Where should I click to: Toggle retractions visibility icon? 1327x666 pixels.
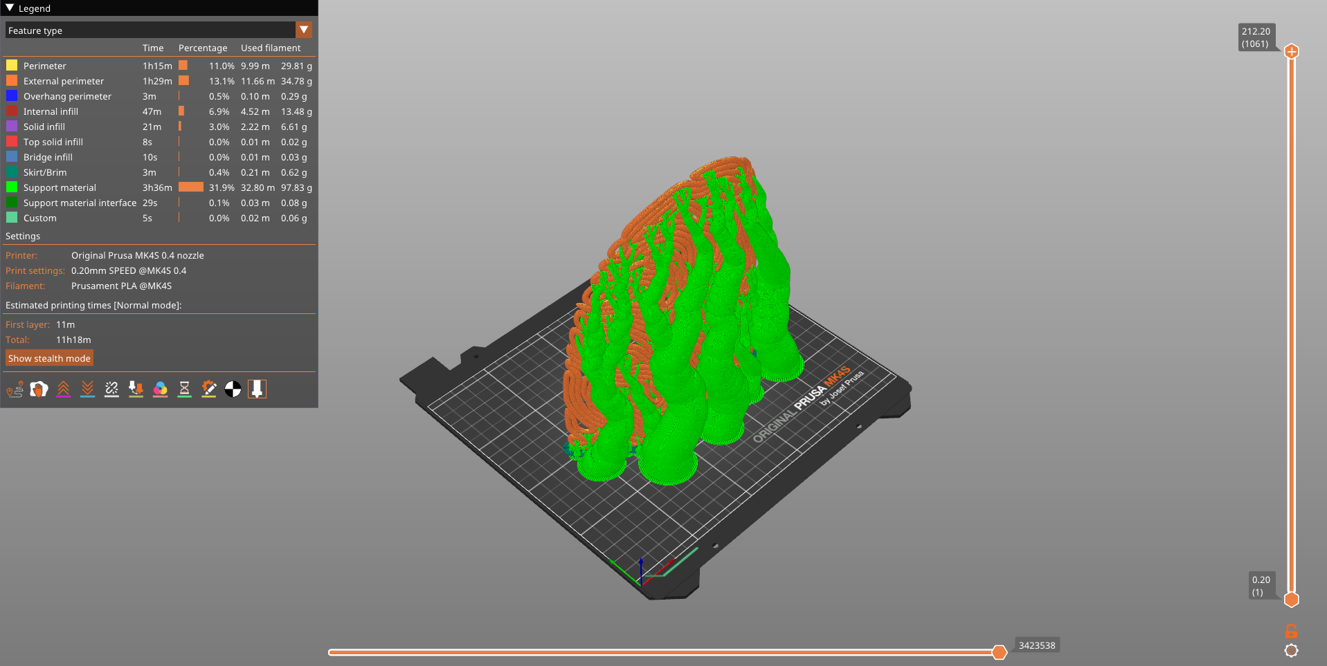[63, 389]
